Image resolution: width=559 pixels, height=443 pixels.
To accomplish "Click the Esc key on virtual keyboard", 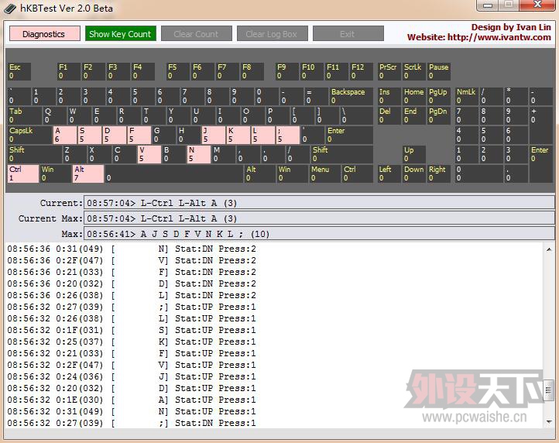I will [19, 72].
